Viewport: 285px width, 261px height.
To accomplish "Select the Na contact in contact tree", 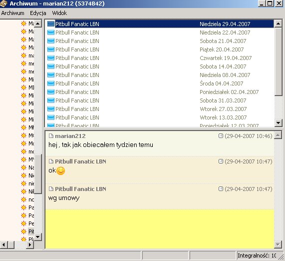I will pyautogui.click(x=31, y=167).
